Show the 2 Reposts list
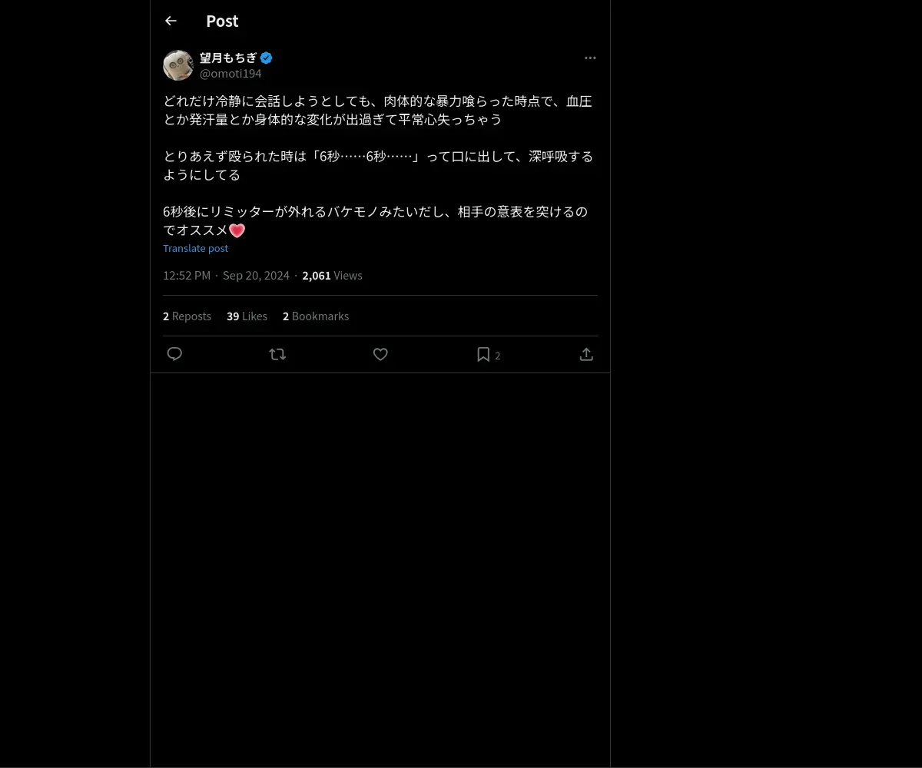The width and height of the screenshot is (922, 768). (187, 316)
